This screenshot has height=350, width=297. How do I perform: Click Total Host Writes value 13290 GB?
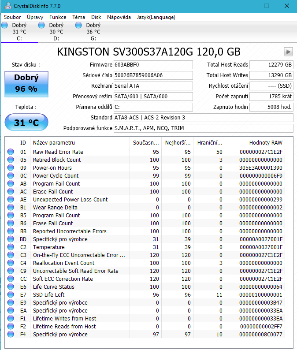(271, 75)
